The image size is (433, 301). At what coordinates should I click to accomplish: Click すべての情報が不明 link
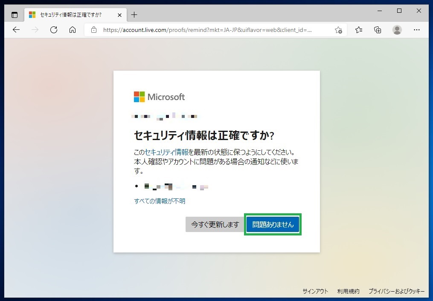point(160,201)
